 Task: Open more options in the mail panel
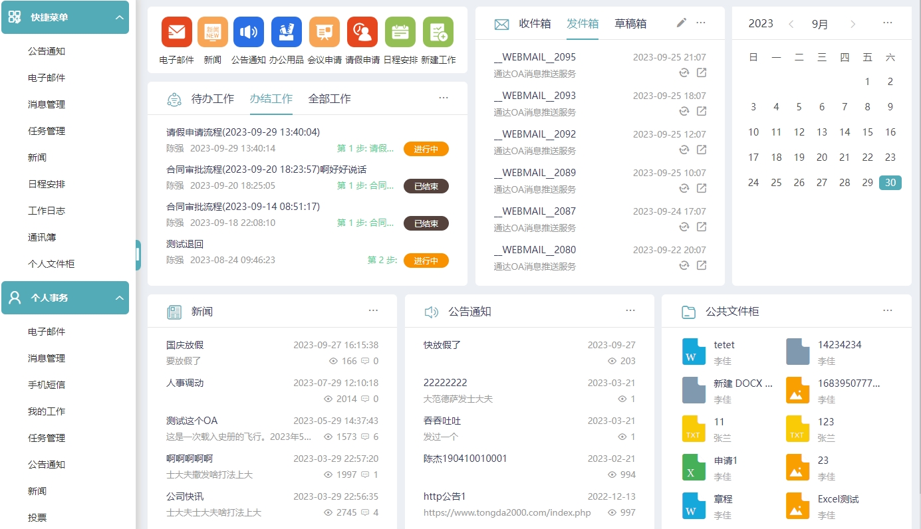[701, 23]
